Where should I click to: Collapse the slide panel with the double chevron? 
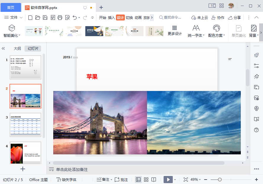pos(3,49)
